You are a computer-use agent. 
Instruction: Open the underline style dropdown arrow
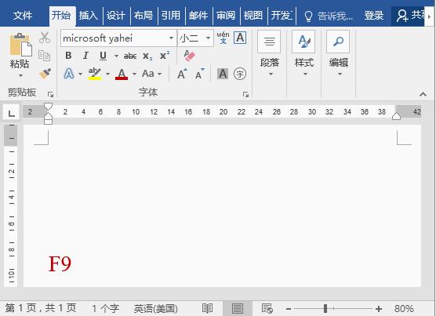116,56
